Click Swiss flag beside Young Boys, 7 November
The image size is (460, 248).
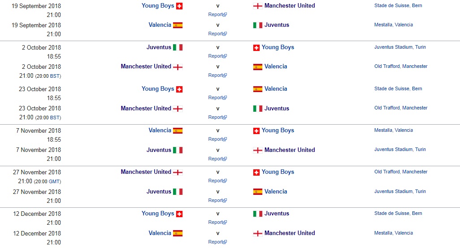coord(256,131)
